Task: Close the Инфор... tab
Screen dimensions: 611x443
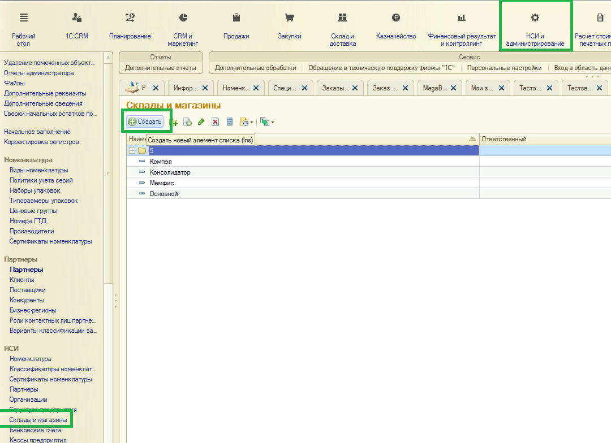Action: 205,88
